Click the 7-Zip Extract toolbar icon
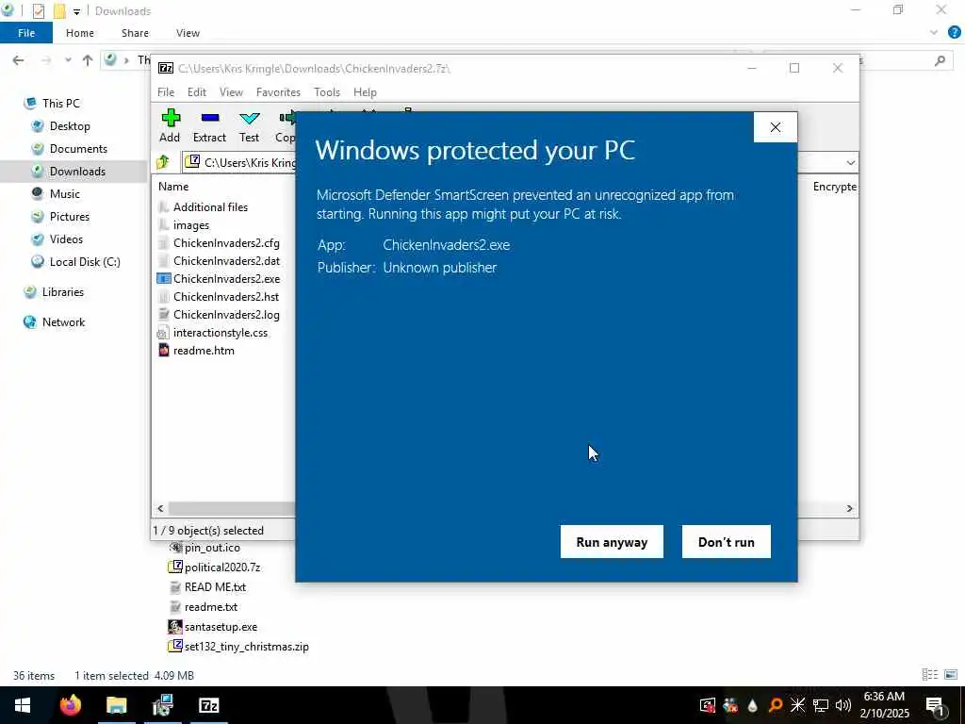 tap(209, 126)
